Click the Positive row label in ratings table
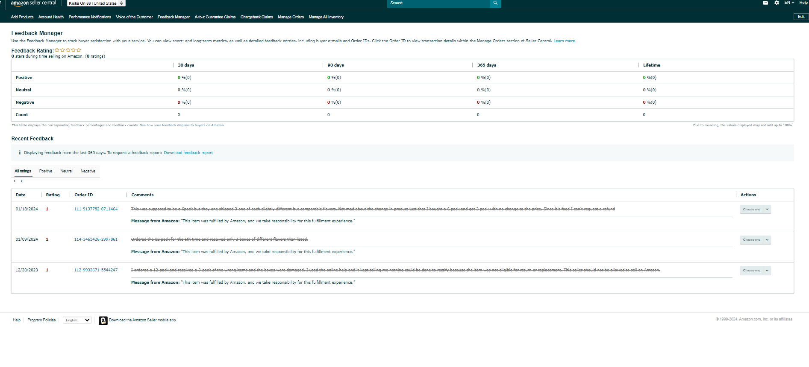The image size is (809, 367). click(x=24, y=78)
